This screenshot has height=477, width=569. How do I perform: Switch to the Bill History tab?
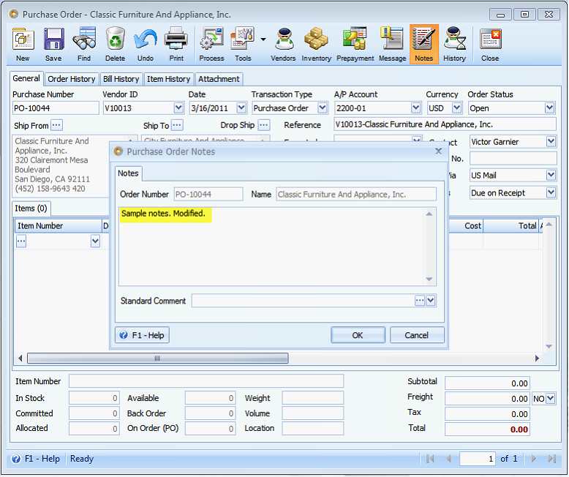pyautogui.click(x=121, y=79)
